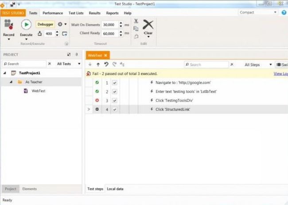The width and height of the screenshot is (288, 205).
Task: Click the Undo icon in steps toolbar
Action: coord(106,65)
